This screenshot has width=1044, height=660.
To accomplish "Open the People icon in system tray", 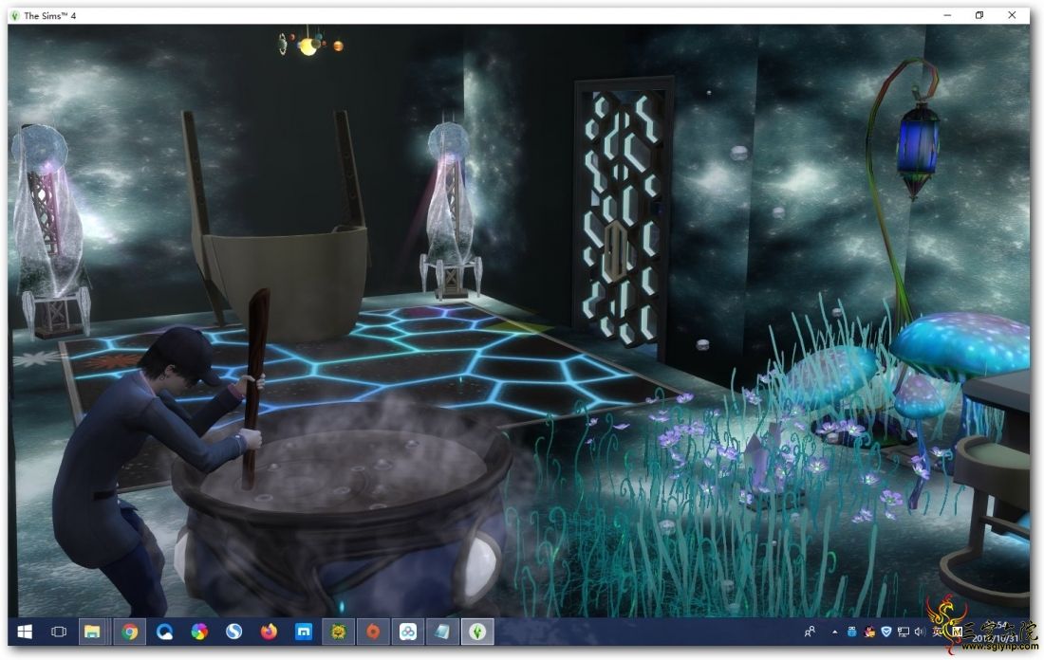I will [810, 632].
